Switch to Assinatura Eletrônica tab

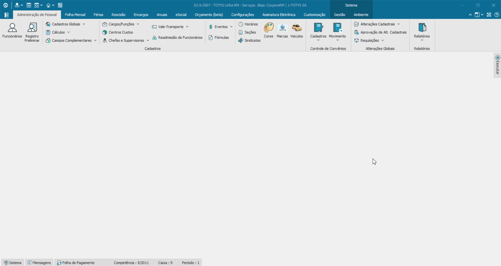[x=279, y=15]
